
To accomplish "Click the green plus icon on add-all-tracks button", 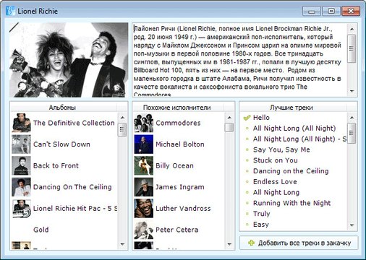I will (x=251, y=243).
